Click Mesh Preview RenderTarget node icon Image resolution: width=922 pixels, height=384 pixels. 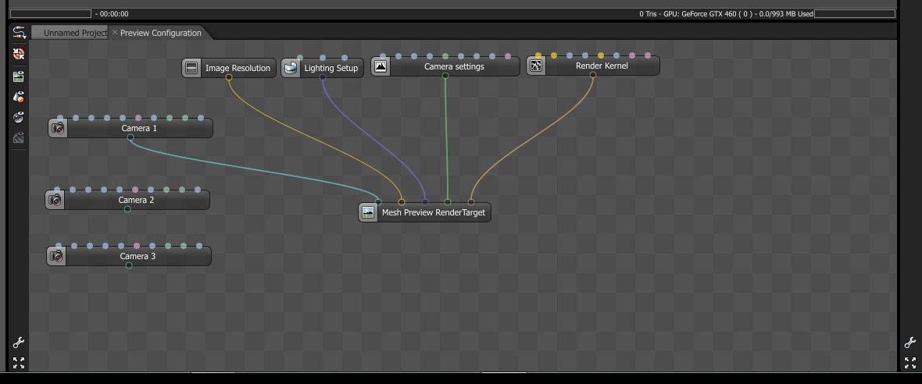click(368, 212)
